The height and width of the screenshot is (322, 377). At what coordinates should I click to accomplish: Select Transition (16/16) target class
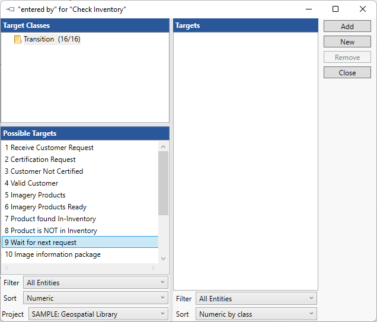click(x=52, y=39)
